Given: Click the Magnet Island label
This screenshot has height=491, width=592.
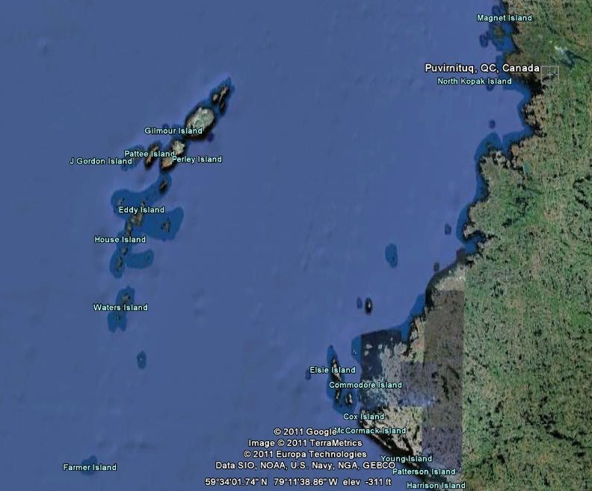Looking at the screenshot, I should [505, 18].
